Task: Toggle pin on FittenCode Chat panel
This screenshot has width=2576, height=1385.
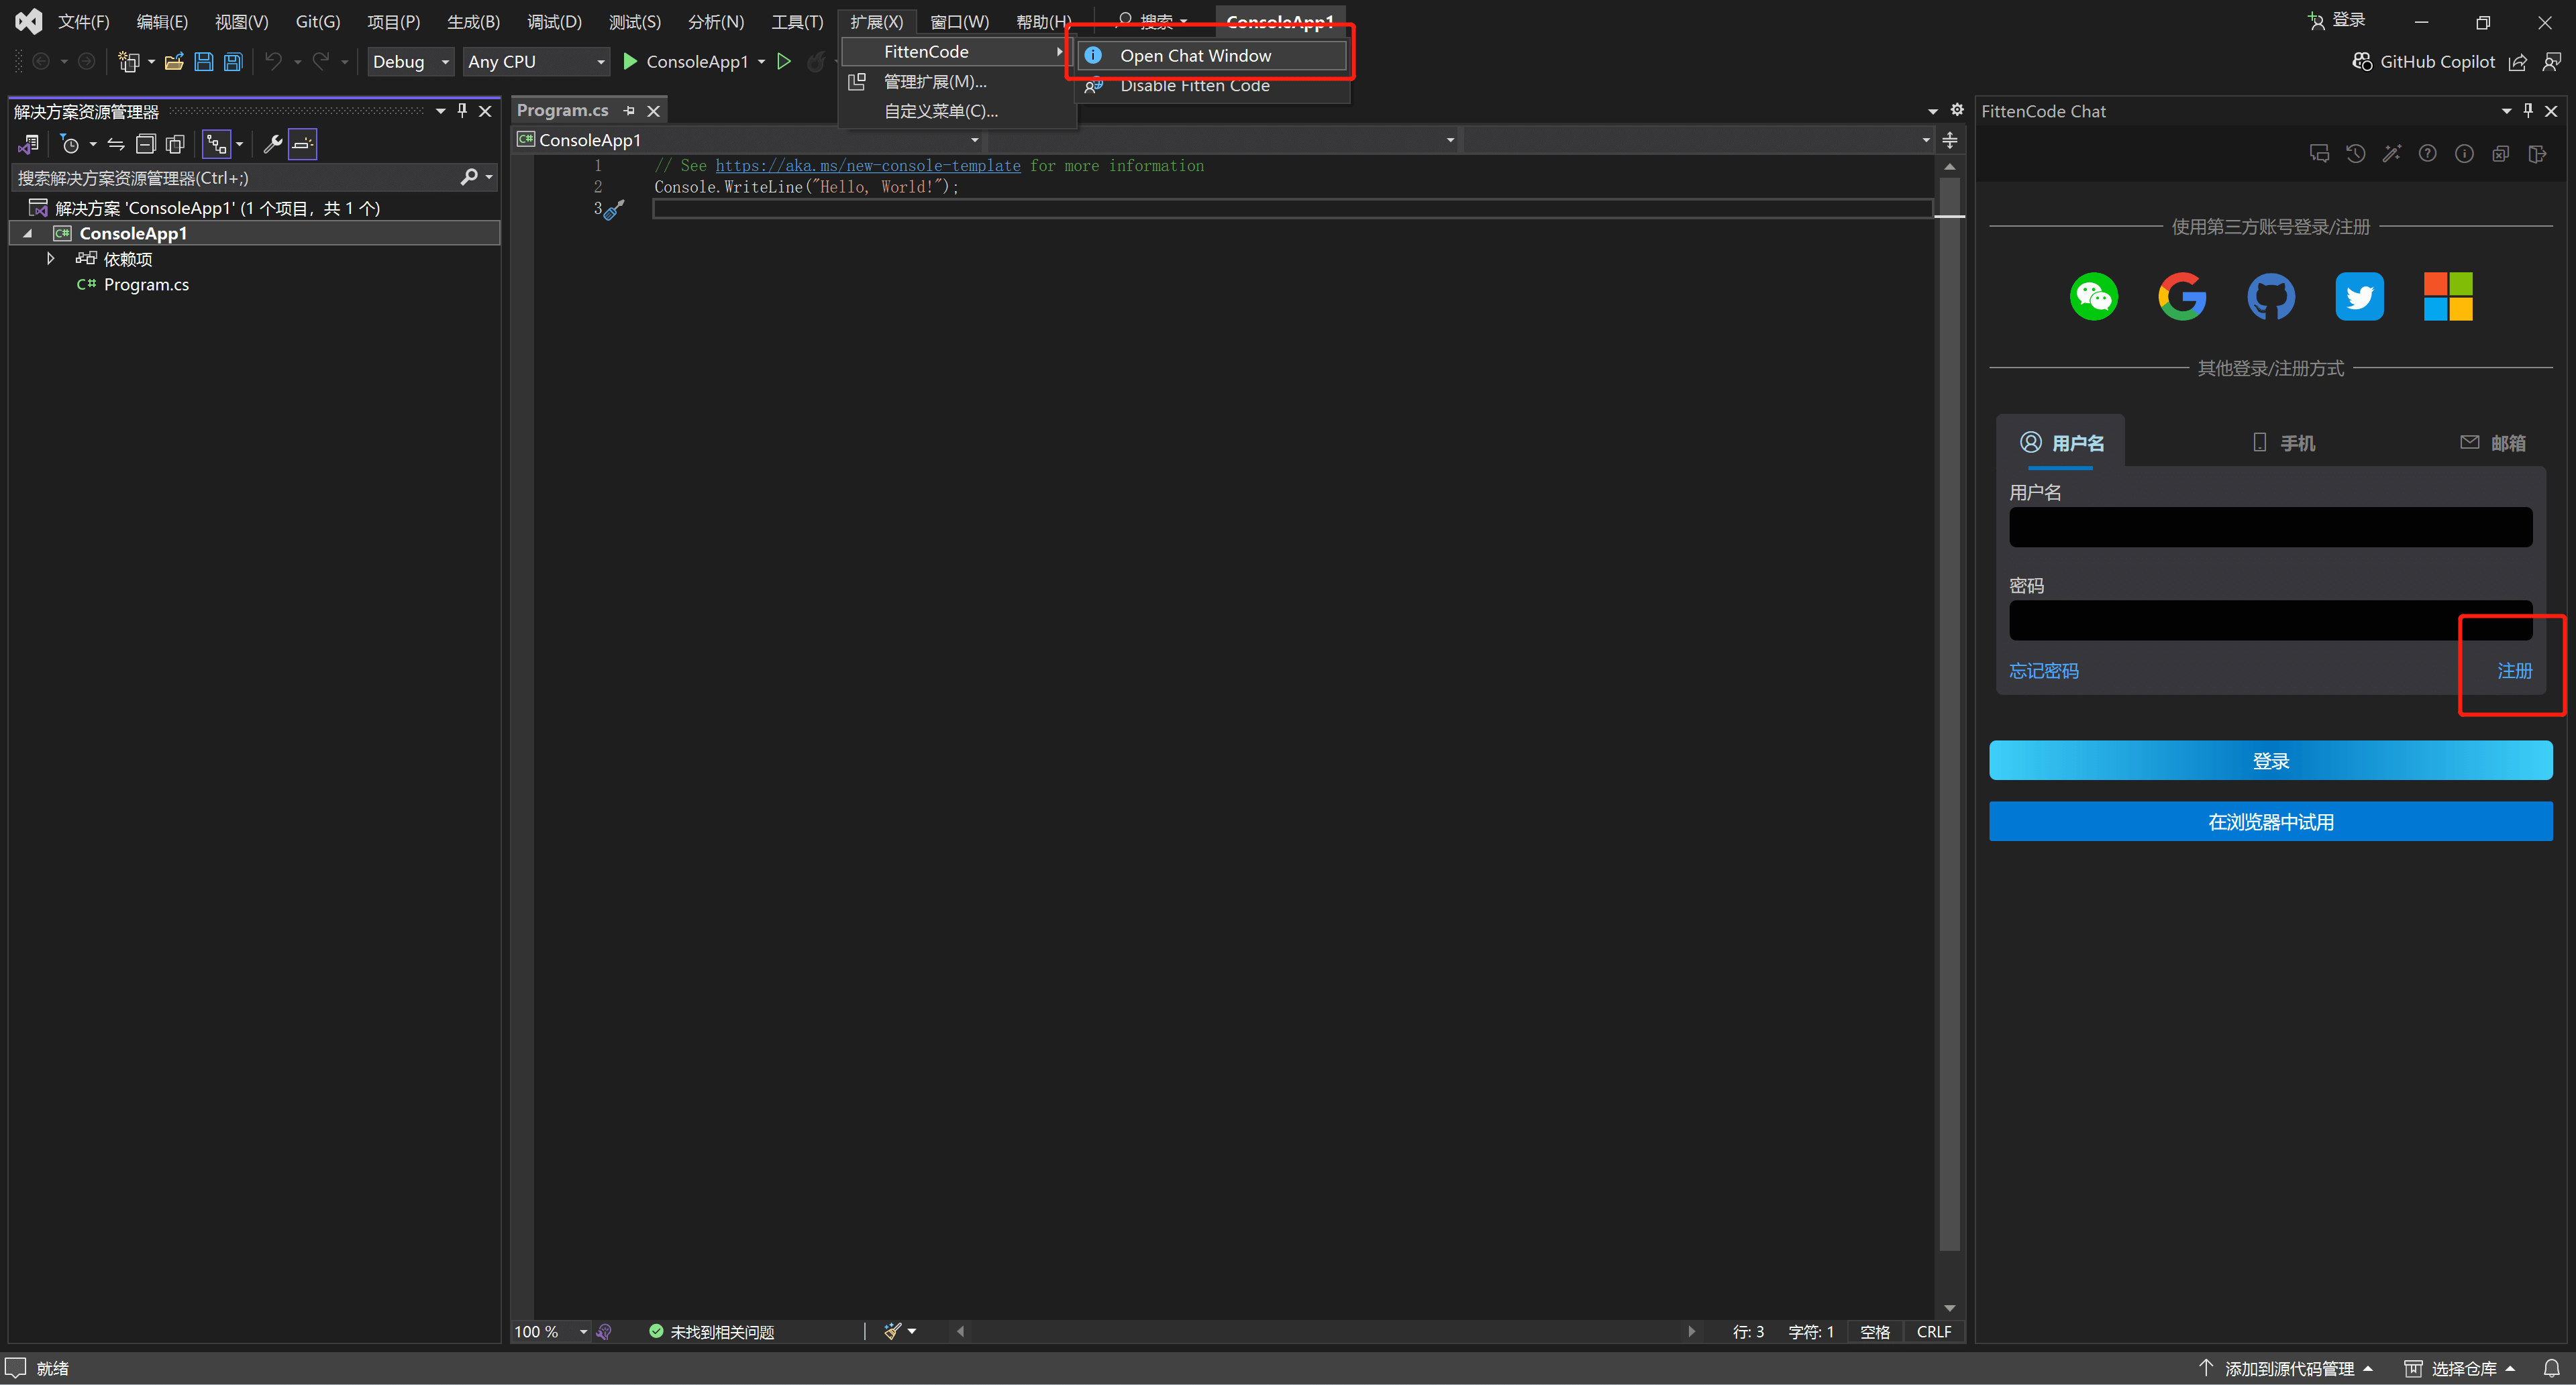Action: [x=2528, y=111]
